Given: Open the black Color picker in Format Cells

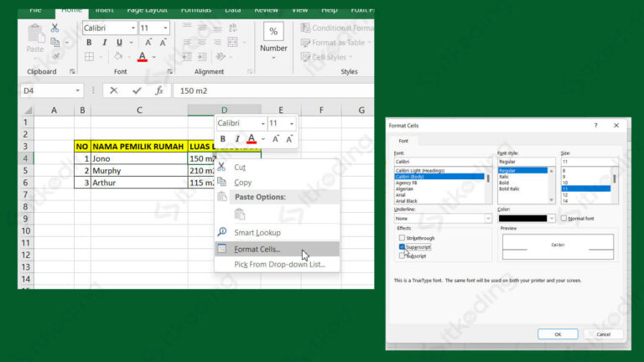Looking at the screenshot, I should [x=526, y=218].
